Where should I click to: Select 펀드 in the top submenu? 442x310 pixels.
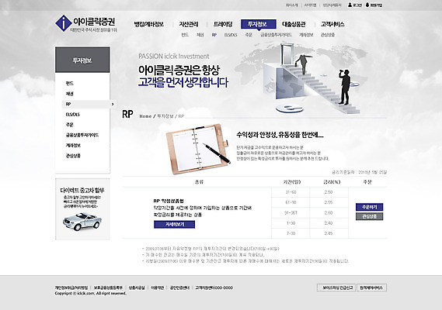pos(185,35)
